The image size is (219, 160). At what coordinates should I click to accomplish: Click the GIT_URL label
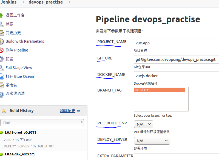(x=105, y=58)
